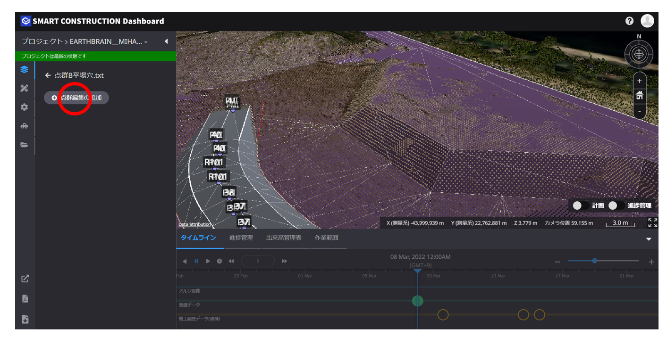Select the first yellow construction history marker

point(443,314)
